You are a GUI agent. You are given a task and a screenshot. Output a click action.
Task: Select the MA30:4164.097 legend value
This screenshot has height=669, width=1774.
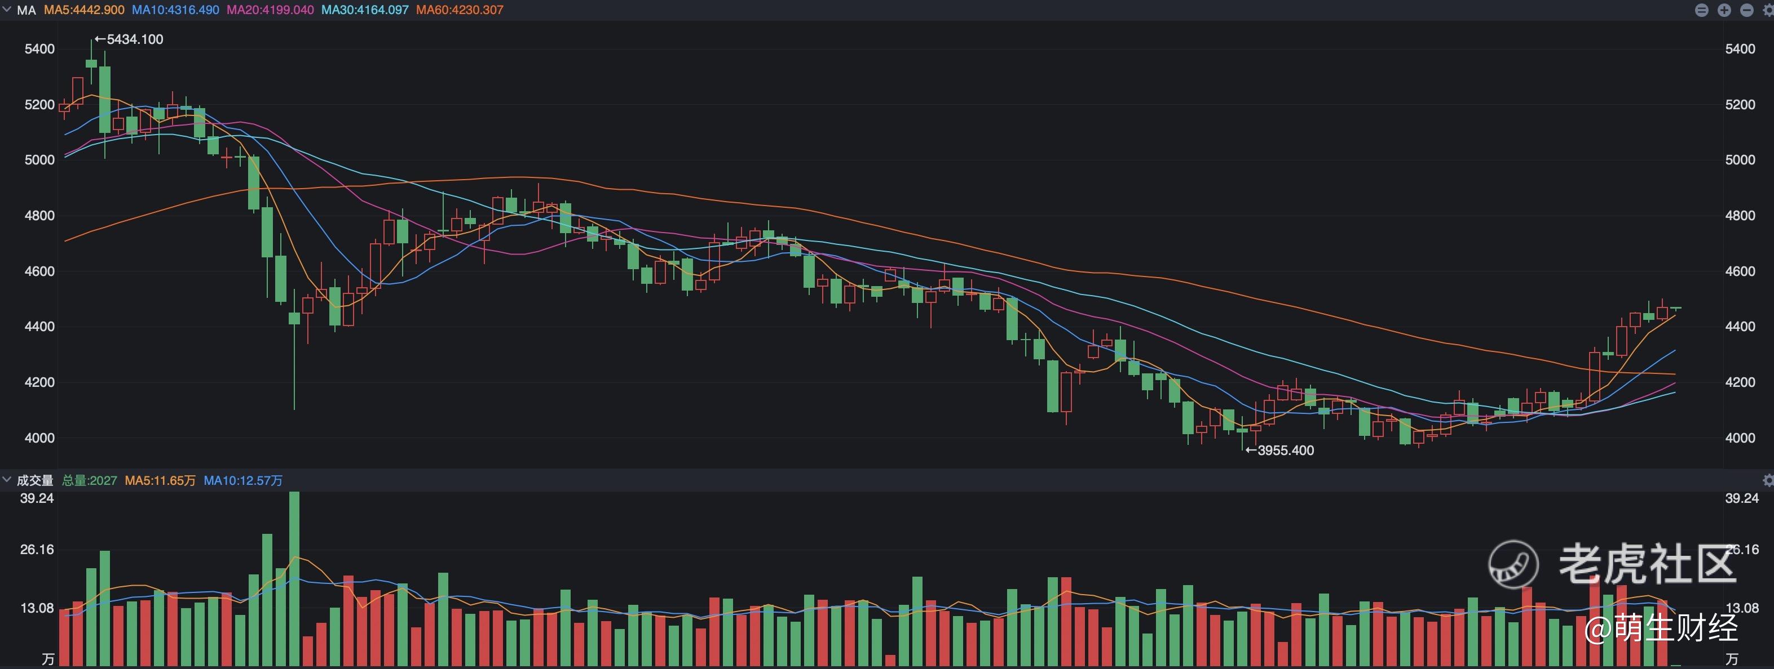(x=365, y=10)
